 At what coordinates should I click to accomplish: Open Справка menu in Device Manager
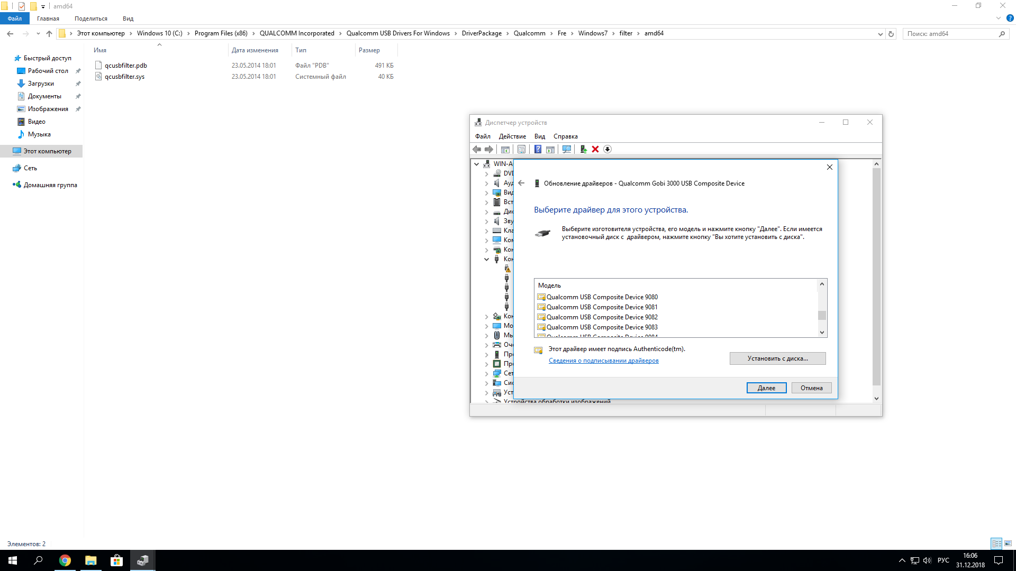(x=566, y=136)
